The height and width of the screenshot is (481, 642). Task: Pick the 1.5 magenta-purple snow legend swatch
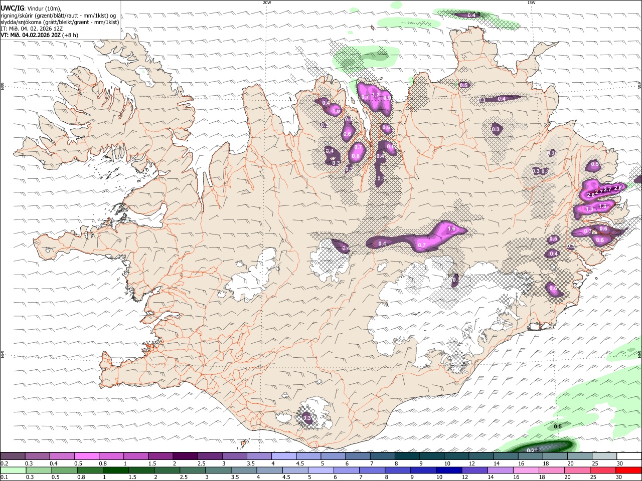[160, 456]
